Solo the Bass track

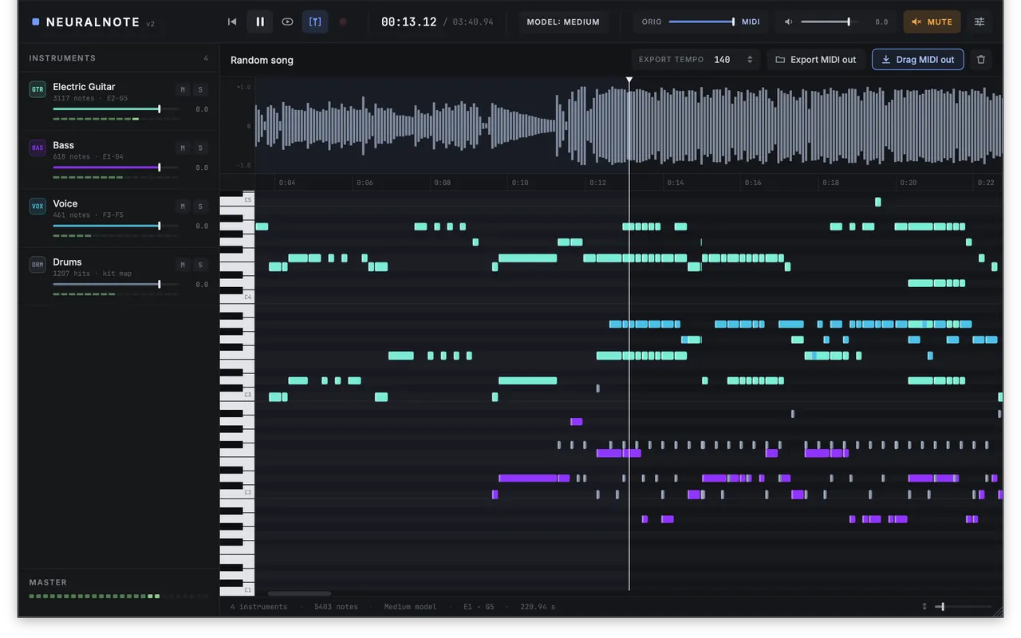point(200,148)
